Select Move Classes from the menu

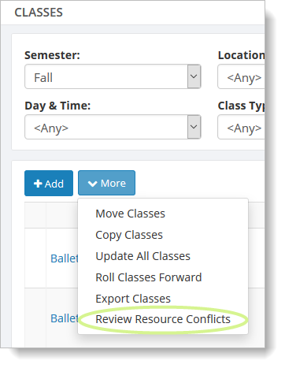pos(130,214)
